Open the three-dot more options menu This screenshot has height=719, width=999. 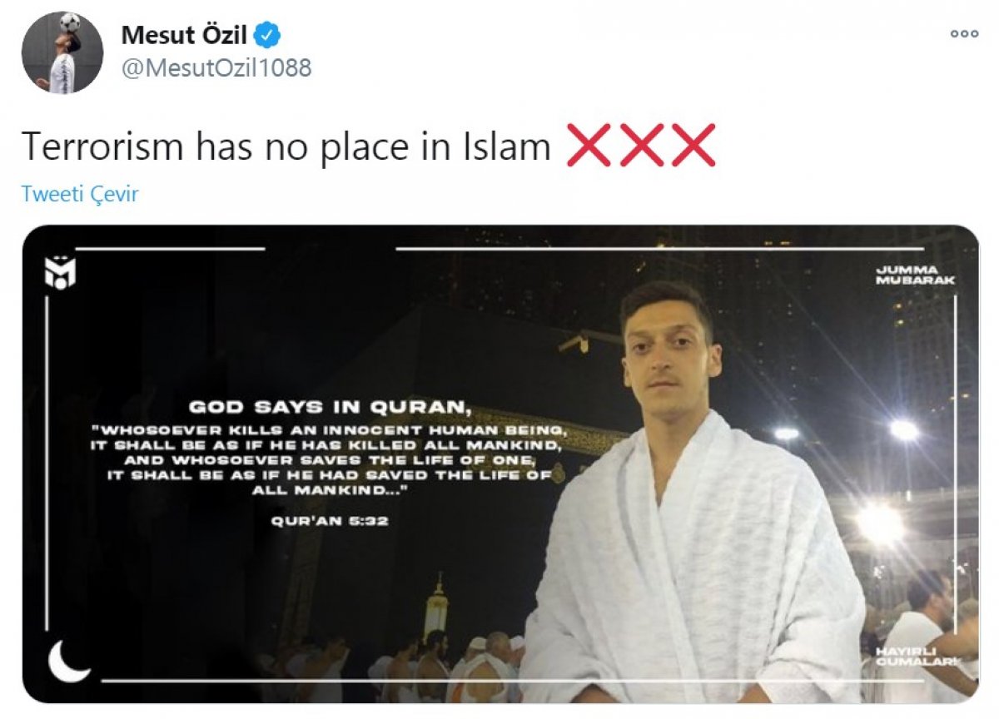click(964, 34)
